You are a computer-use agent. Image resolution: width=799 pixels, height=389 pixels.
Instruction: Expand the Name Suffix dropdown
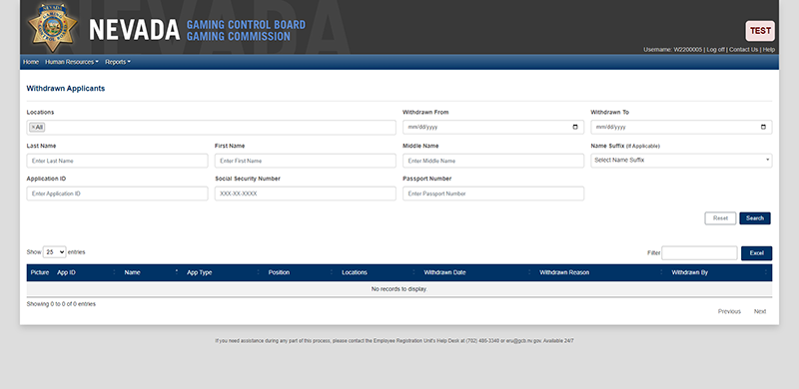[681, 161]
